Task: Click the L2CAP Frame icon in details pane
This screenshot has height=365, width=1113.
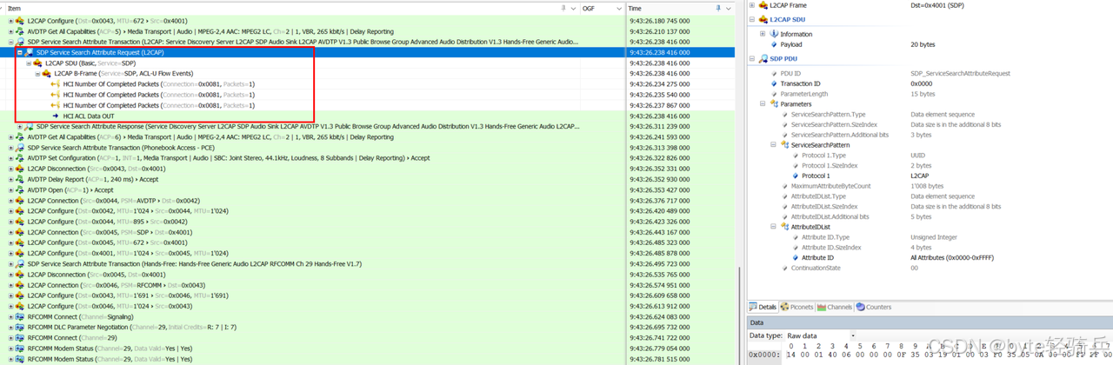Action: click(x=763, y=5)
